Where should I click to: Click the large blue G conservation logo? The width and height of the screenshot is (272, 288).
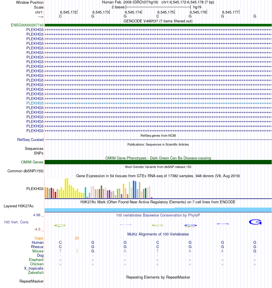(x=255, y=222)
